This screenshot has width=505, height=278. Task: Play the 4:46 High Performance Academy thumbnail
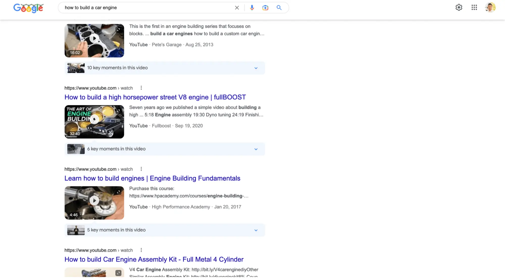pos(94,201)
